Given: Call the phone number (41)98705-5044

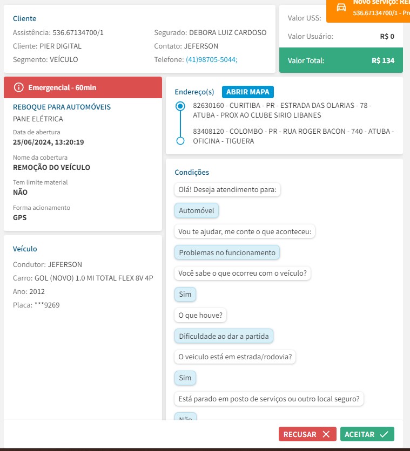Looking at the screenshot, I should pyautogui.click(x=212, y=59).
